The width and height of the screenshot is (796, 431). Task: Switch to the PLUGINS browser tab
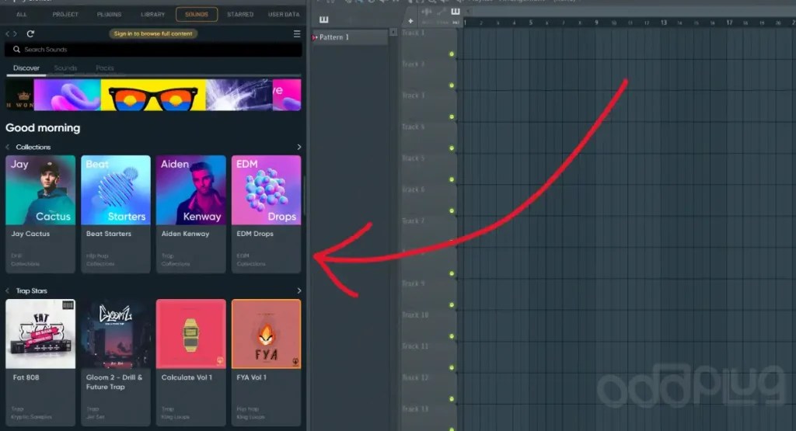pyautogui.click(x=109, y=15)
